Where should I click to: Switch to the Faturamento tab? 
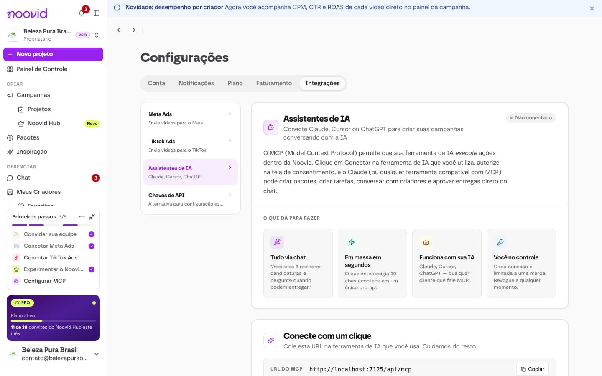click(274, 83)
